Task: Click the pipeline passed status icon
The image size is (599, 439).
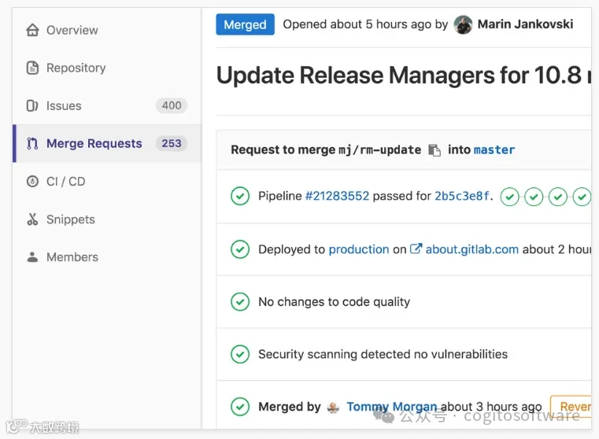Action: 240,196
